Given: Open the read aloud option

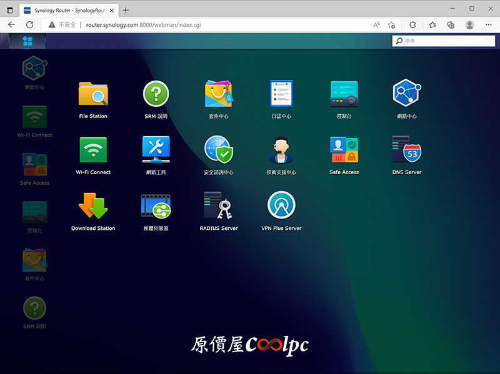Looking at the screenshot, I should [377, 25].
